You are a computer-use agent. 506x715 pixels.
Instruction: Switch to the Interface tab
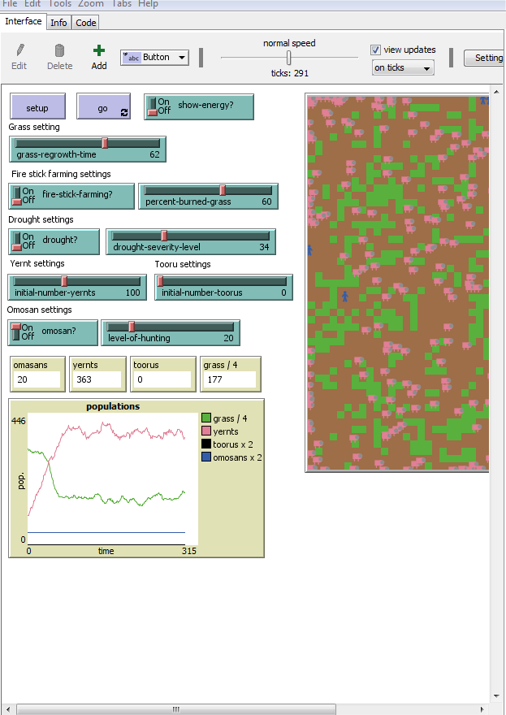pyautogui.click(x=24, y=21)
